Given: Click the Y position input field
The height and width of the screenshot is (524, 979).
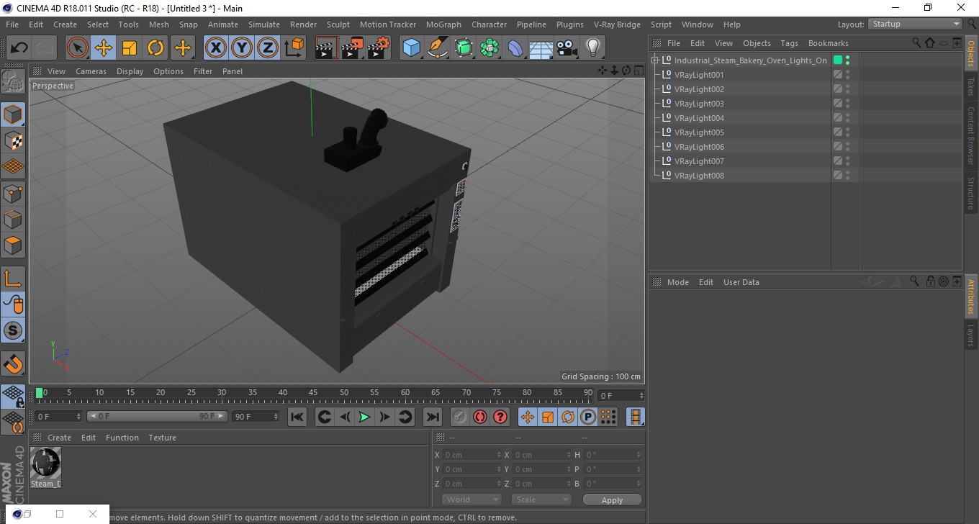Looking at the screenshot, I should (x=469, y=469).
